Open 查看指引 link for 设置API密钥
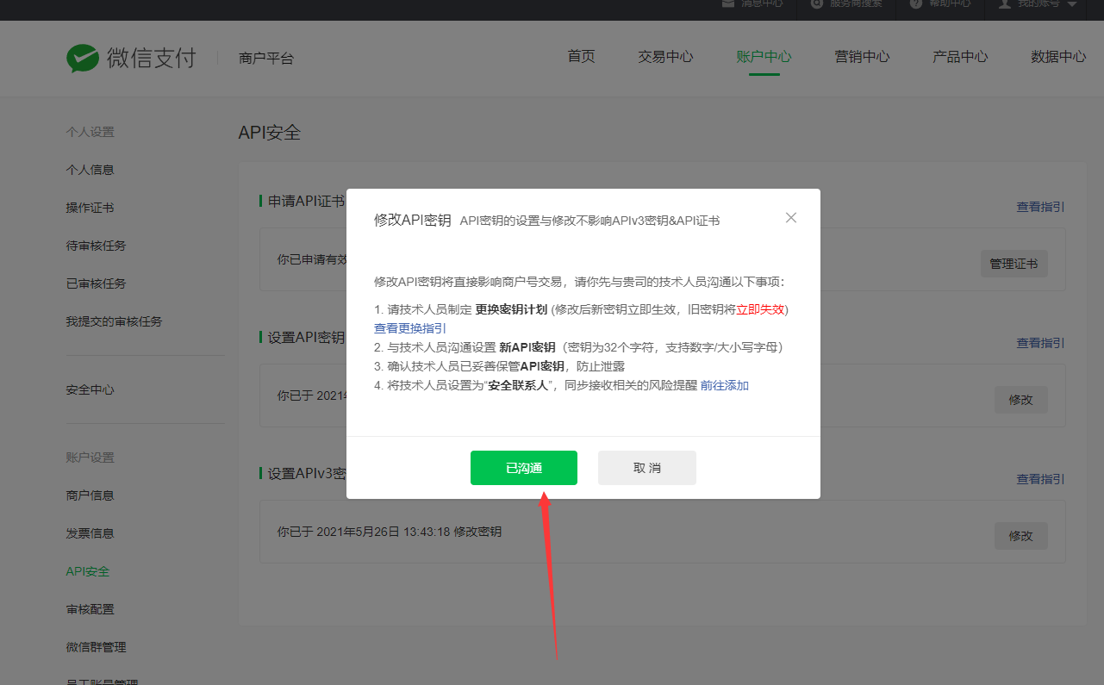 point(1040,343)
